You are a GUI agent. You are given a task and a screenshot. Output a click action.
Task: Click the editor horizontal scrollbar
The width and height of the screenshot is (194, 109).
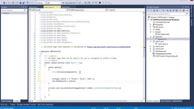click(83, 101)
